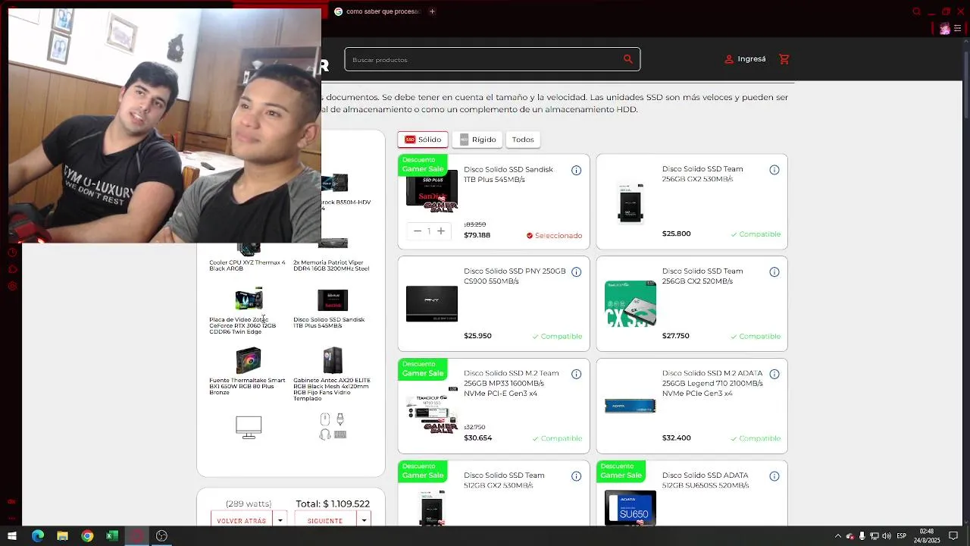Show info for PNY 250GB CS900 SSD
970x546 pixels.
pyautogui.click(x=576, y=272)
